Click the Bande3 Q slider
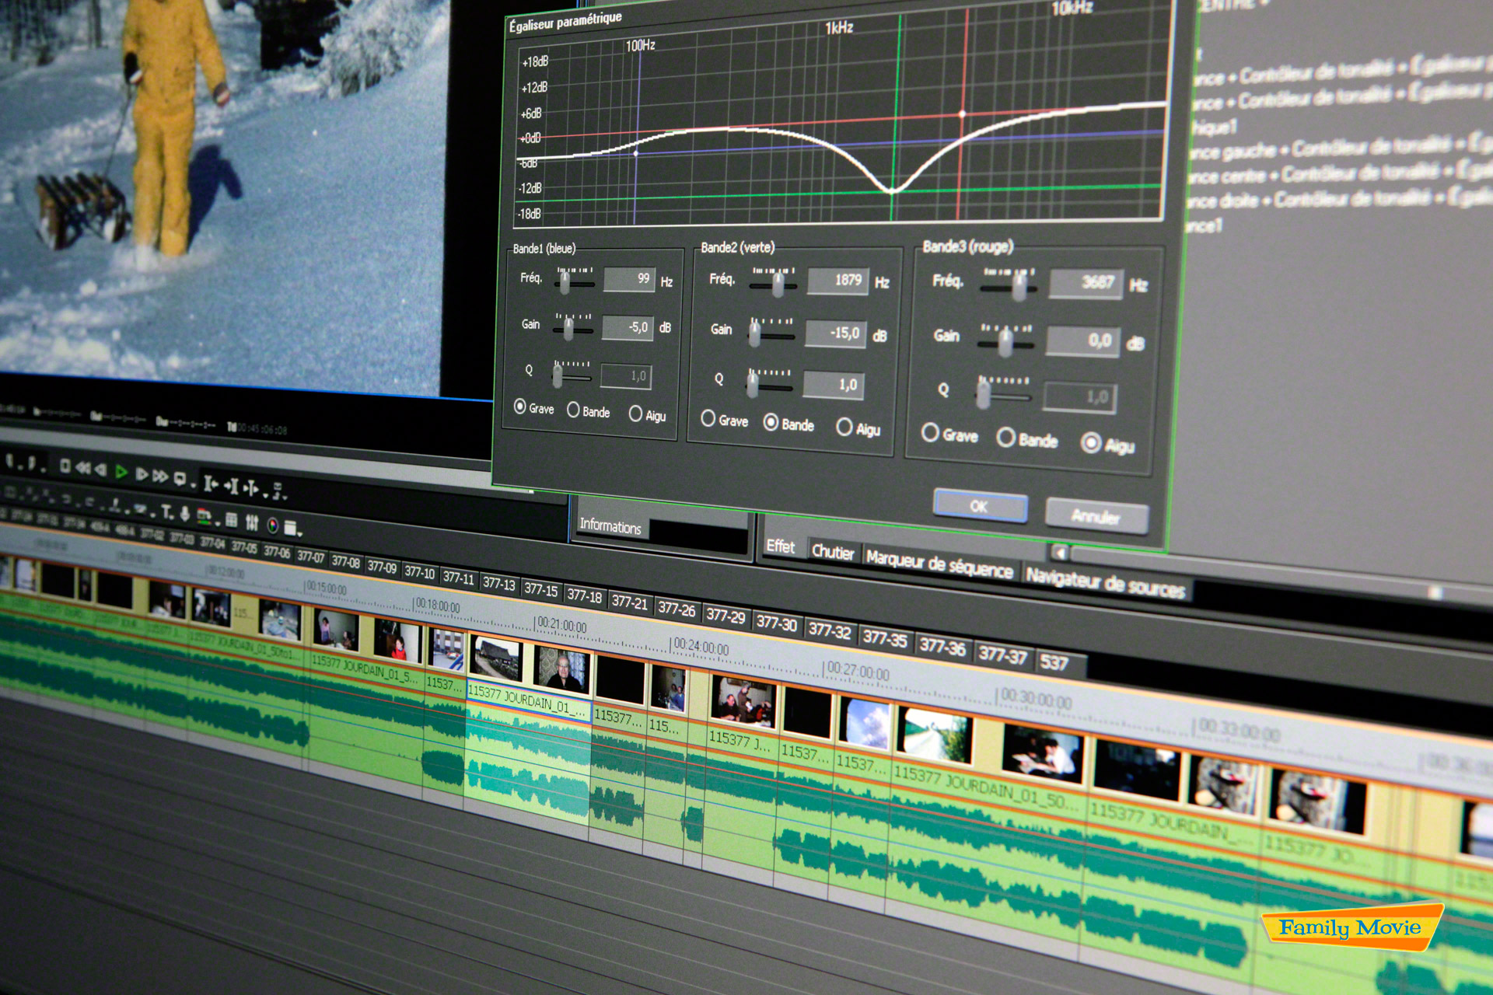 point(1004,392)
